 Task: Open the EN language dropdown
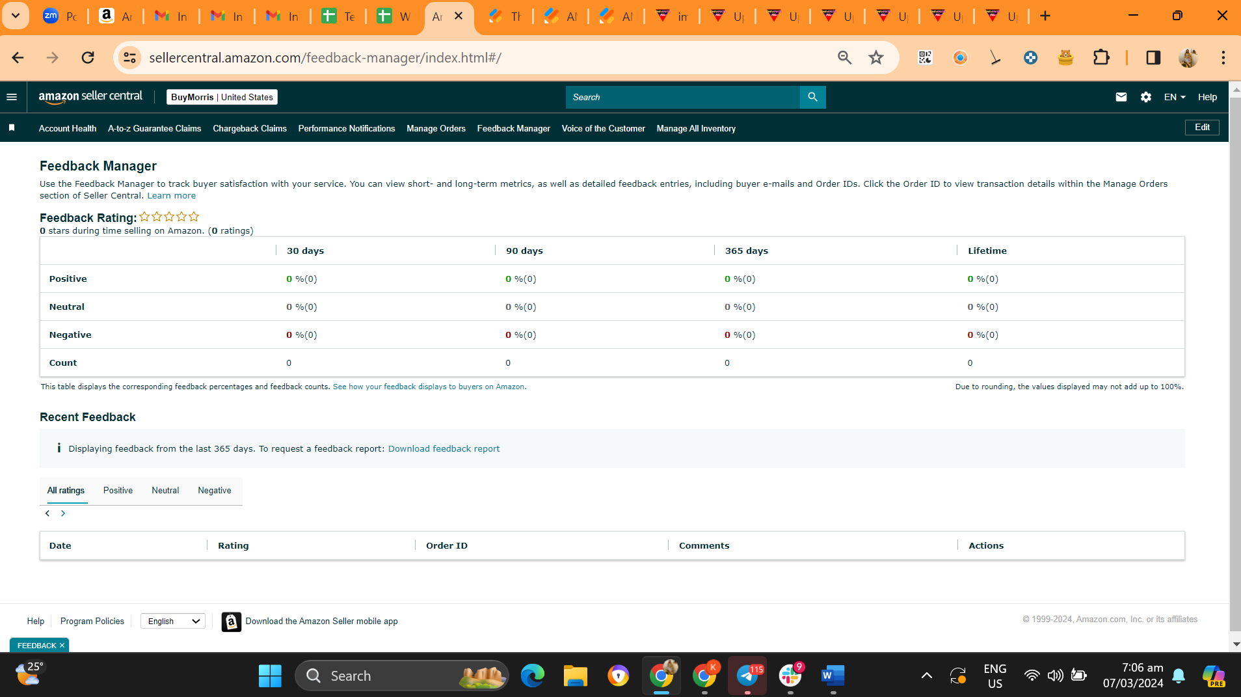click(x=1175, y=97)
